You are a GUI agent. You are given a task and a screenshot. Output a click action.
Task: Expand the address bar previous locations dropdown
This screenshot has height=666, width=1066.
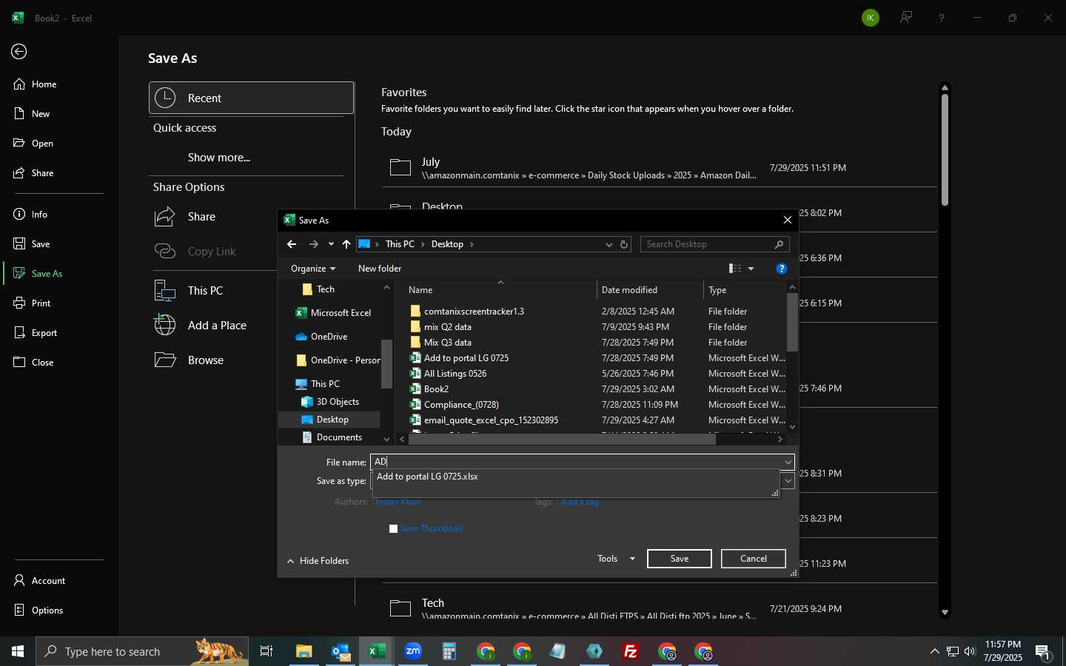coord(609,244)
